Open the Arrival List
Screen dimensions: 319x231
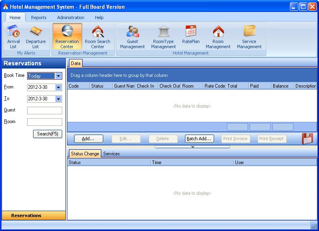click(x=13, y=36)
